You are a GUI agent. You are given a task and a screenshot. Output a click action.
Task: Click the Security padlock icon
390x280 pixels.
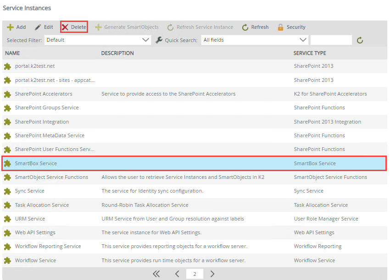pyautogui.click(x=280, y=27)
